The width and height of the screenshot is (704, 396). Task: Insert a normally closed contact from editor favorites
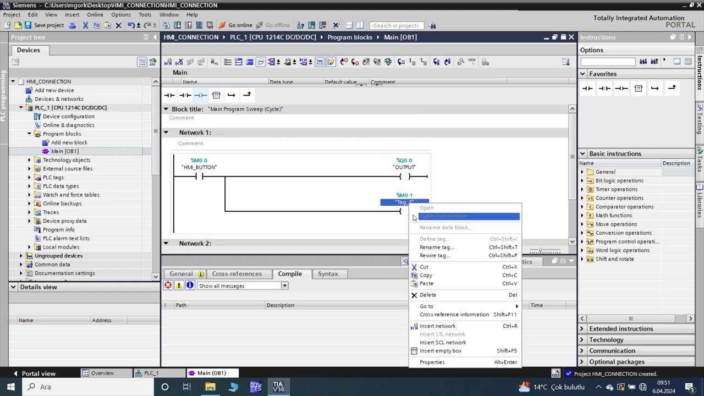tap(185, 95)
